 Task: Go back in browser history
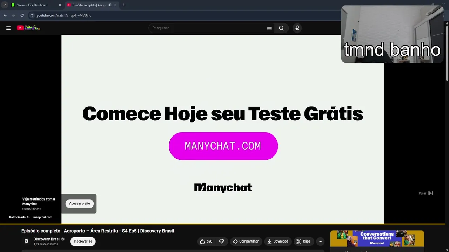point(5,15)
